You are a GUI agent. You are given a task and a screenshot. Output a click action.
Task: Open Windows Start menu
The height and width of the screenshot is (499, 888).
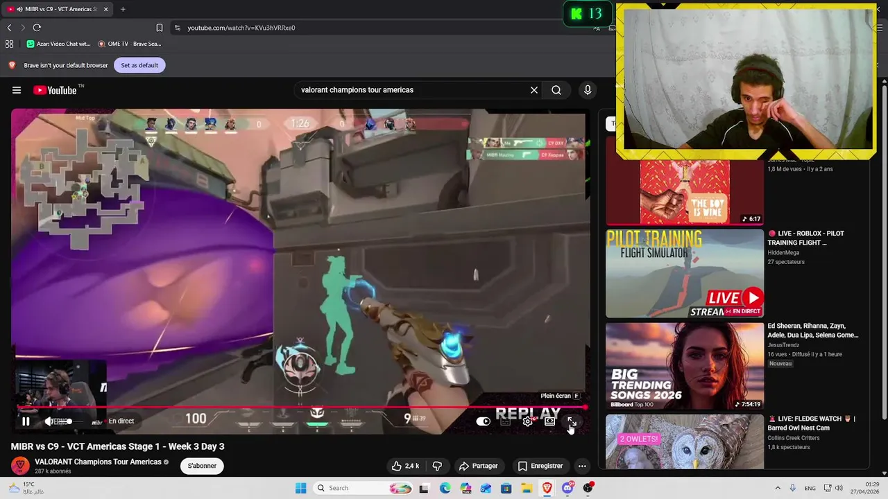click(300, 488)
